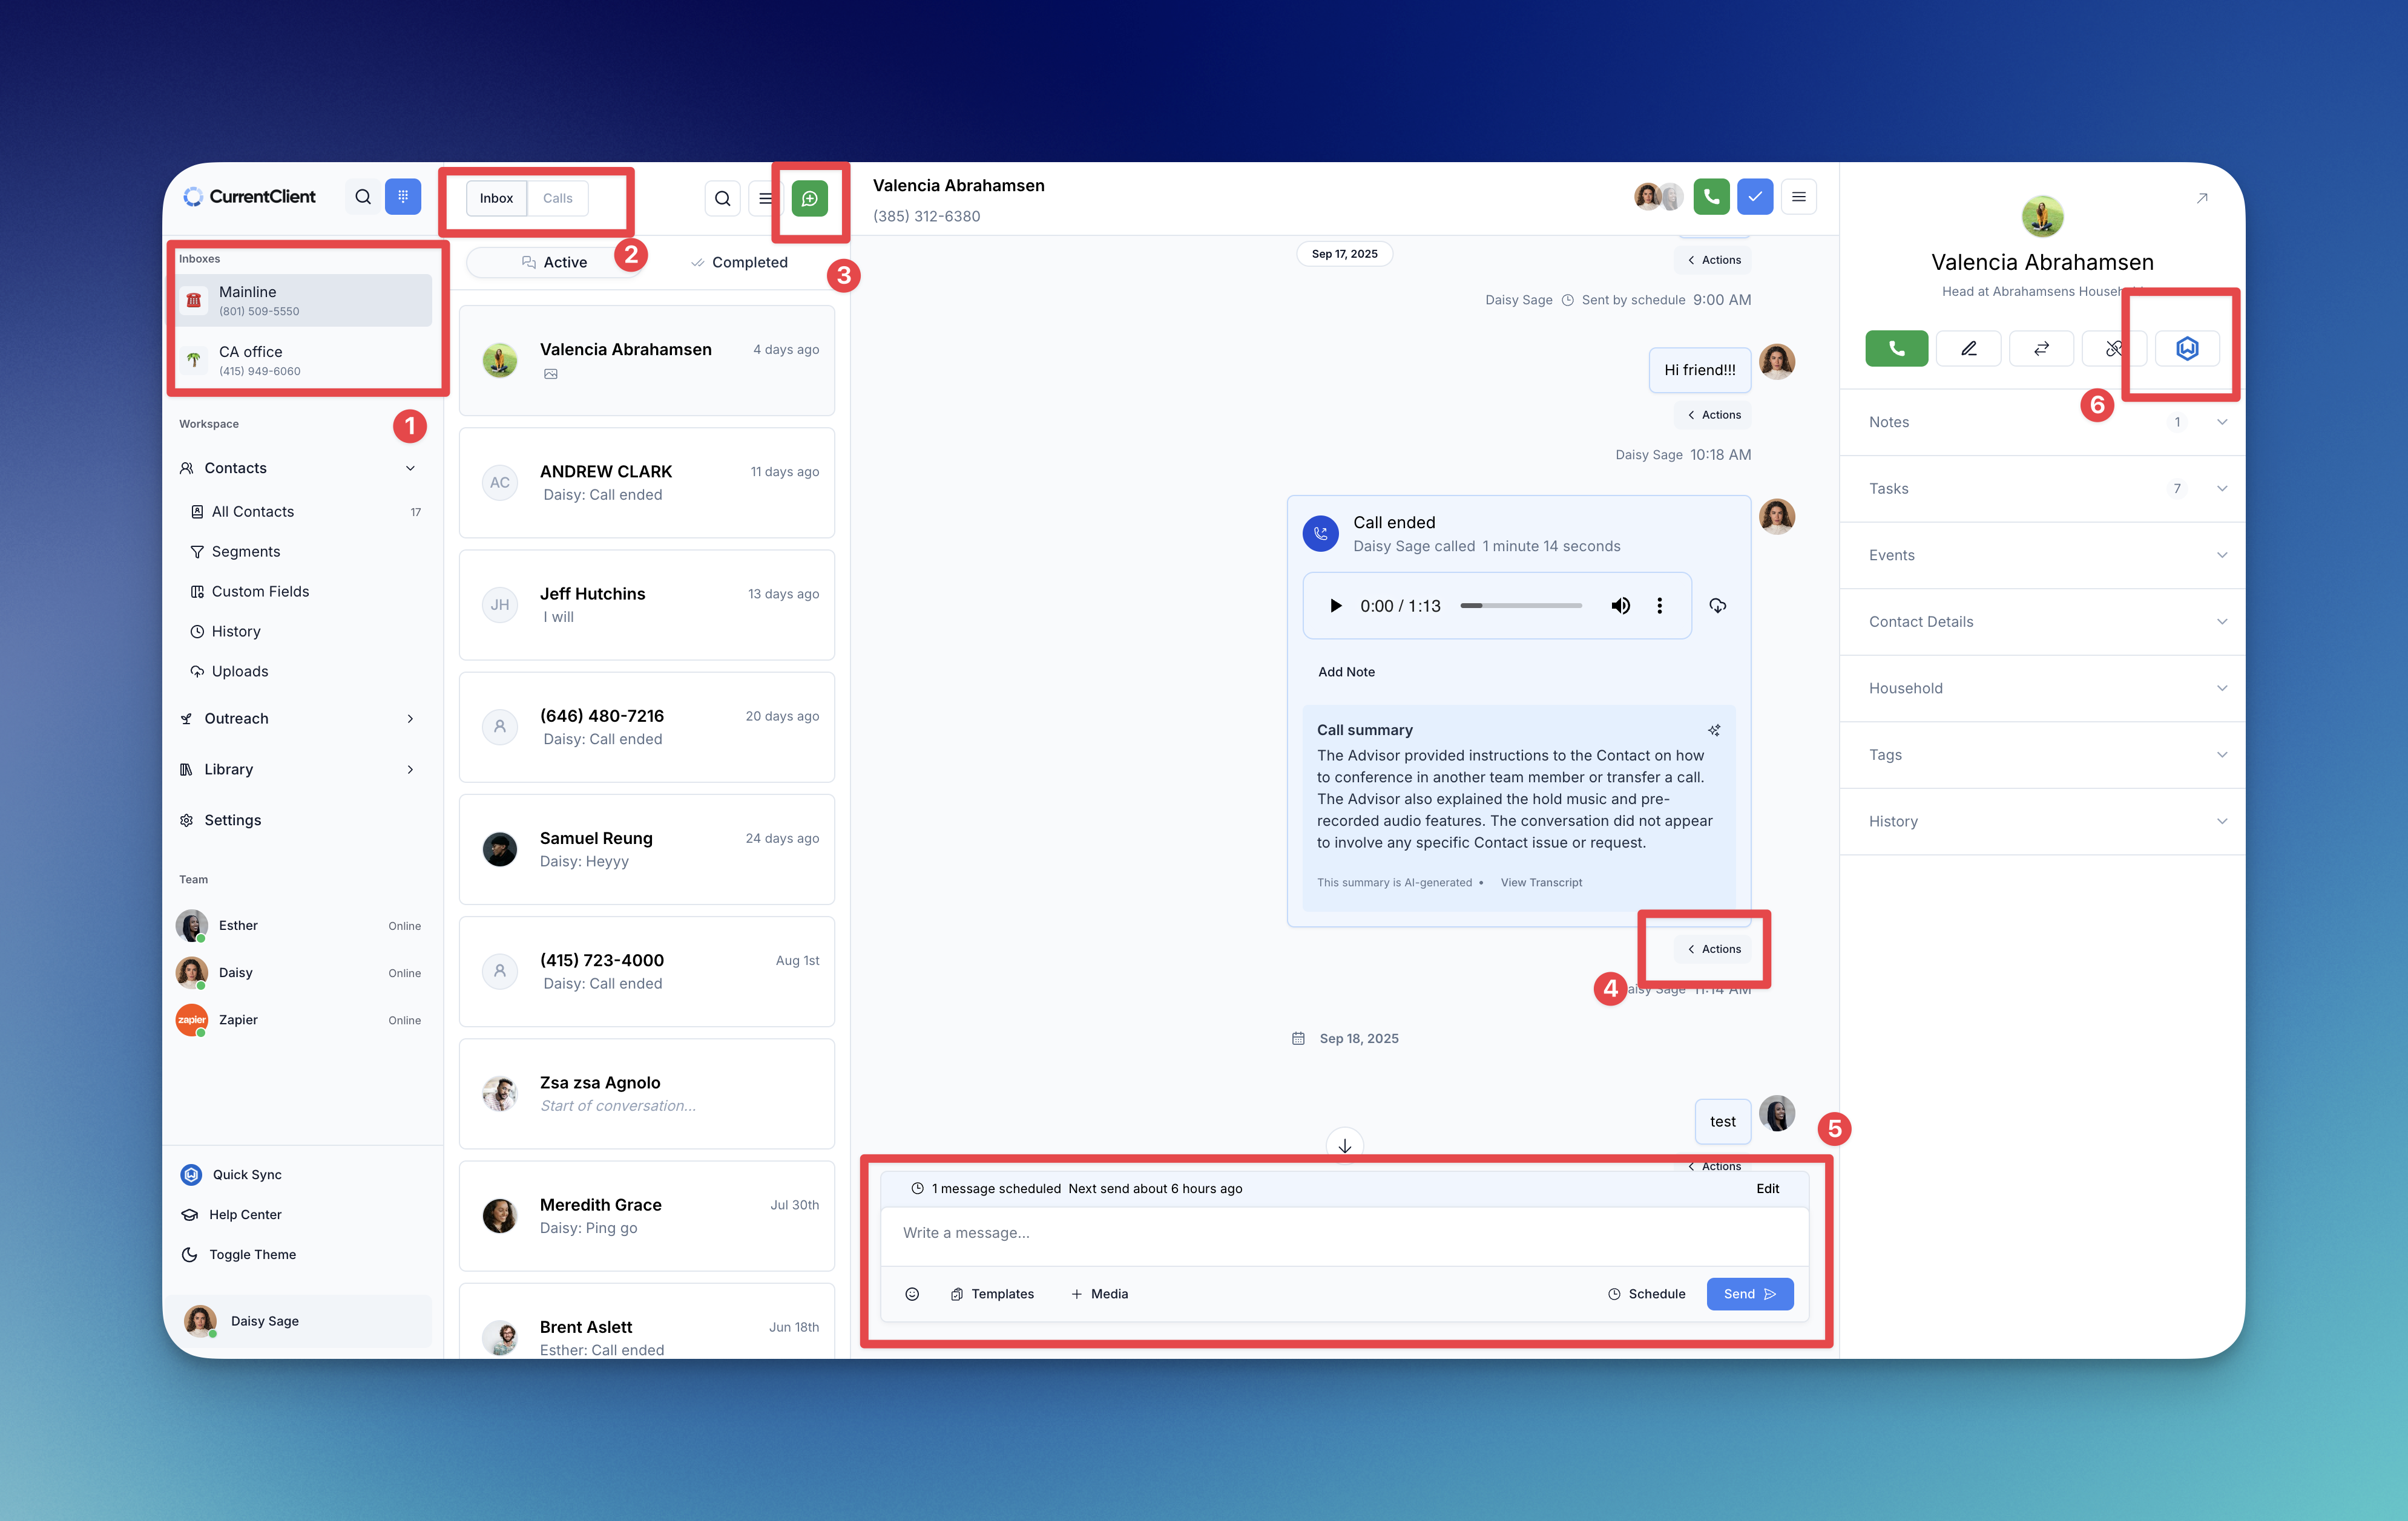Image resolution: width=2408 pixels, height=1521 pixels.
Task: Click the download recording cloud icon
Action: pyautogui.click(x=1717, y=606)
